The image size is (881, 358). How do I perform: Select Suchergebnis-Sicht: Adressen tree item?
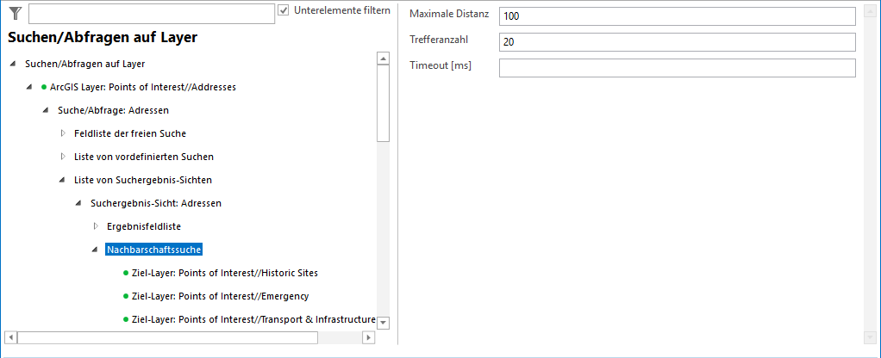155,203
